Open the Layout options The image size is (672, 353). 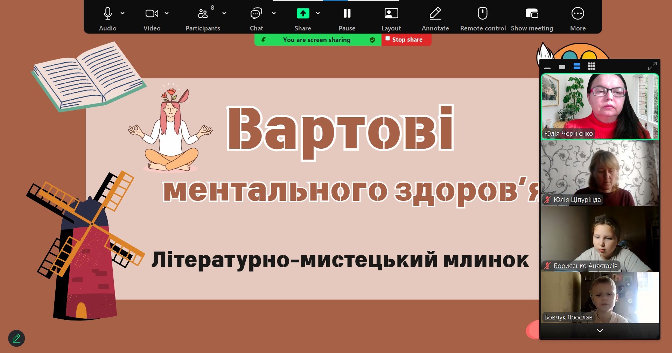(391, 14)
